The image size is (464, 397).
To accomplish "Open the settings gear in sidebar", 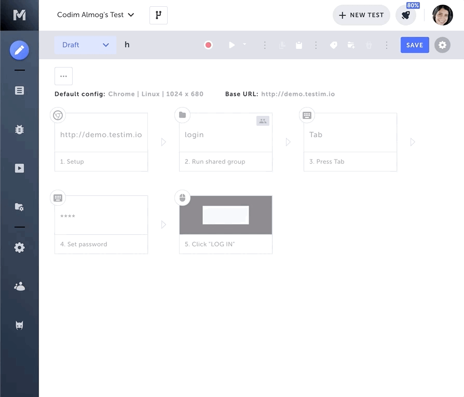I will (19, 247).
